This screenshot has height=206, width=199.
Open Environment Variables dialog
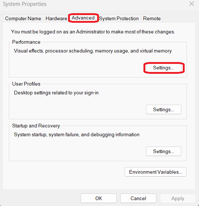pyautogui.click(x=156, y=172)
